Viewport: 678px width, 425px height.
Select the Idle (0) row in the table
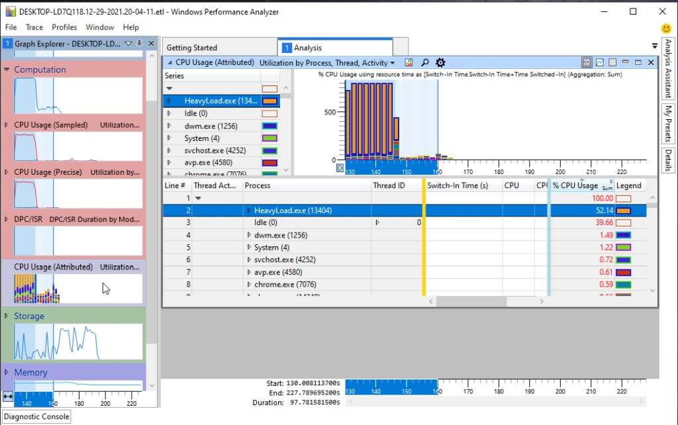coord(405,222)
